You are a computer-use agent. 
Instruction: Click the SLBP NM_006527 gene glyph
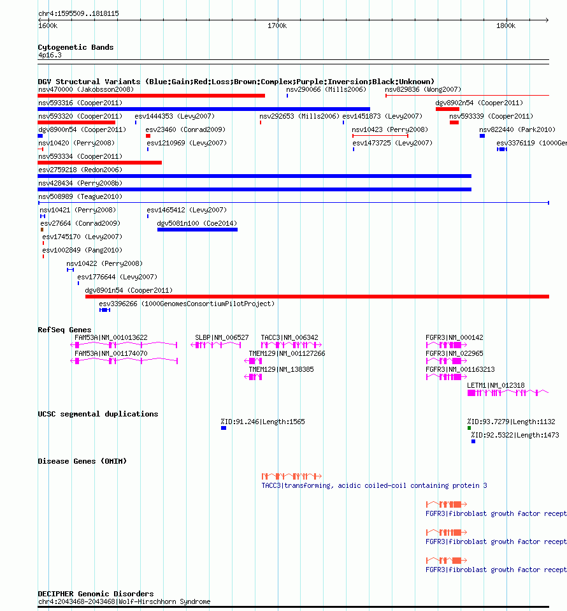216,345
